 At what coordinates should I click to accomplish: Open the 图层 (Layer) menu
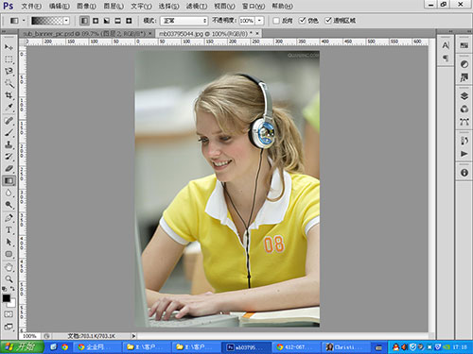click(114, 6)
